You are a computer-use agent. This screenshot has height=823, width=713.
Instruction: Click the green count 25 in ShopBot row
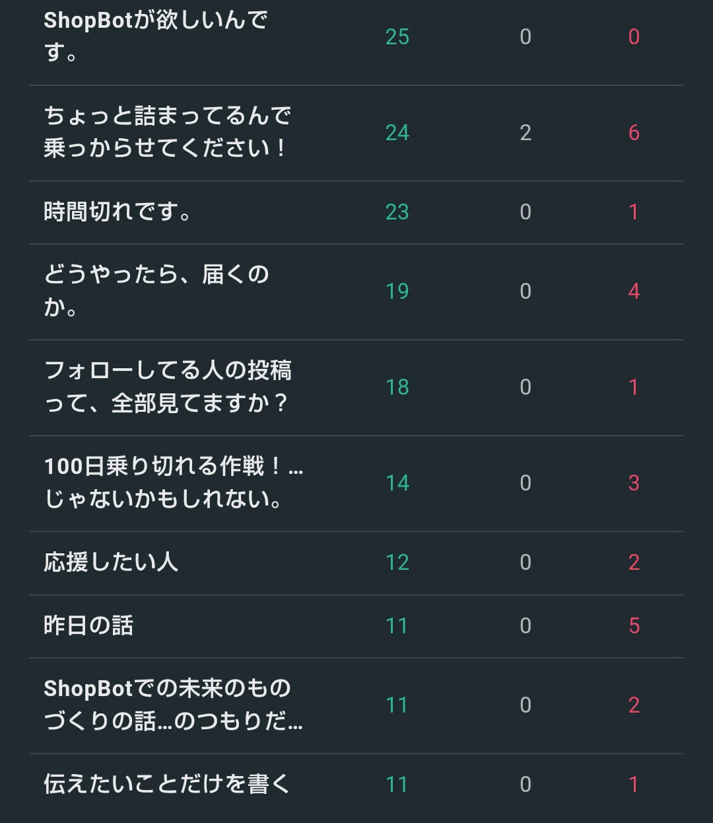coord(397,37)
